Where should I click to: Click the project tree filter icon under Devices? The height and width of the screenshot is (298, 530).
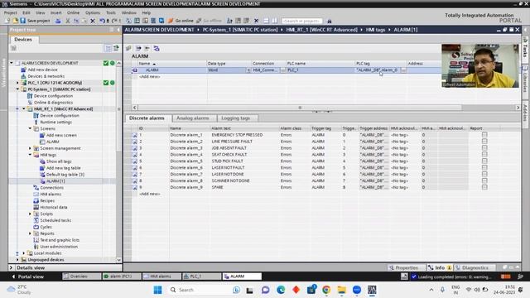[x=13, y=48]
